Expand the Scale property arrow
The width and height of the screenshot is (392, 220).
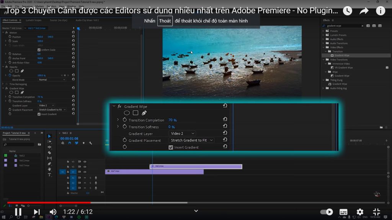click(6, 41)
